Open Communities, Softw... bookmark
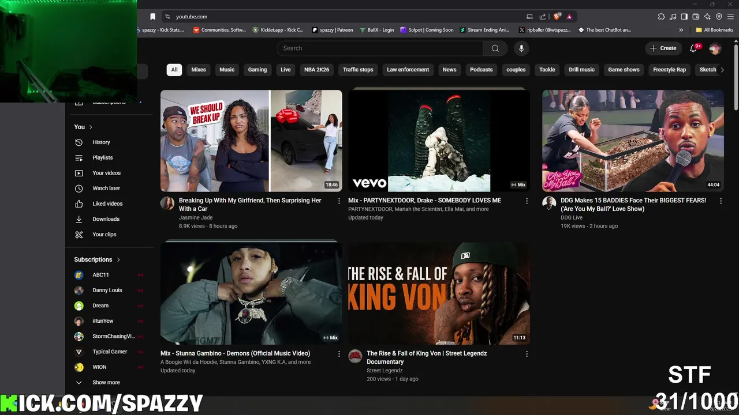Image resolution: width=739 pixels, height=415 pixels. tap(219, 30)
